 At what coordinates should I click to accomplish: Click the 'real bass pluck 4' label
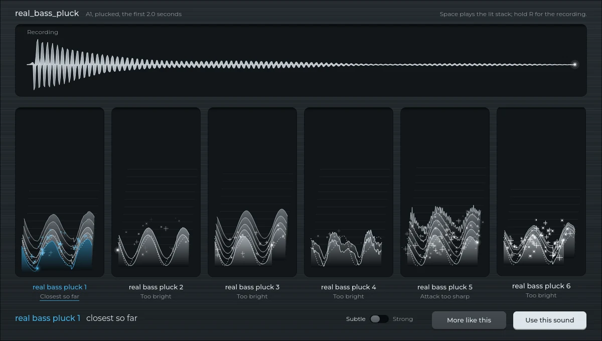click(349, 287)
